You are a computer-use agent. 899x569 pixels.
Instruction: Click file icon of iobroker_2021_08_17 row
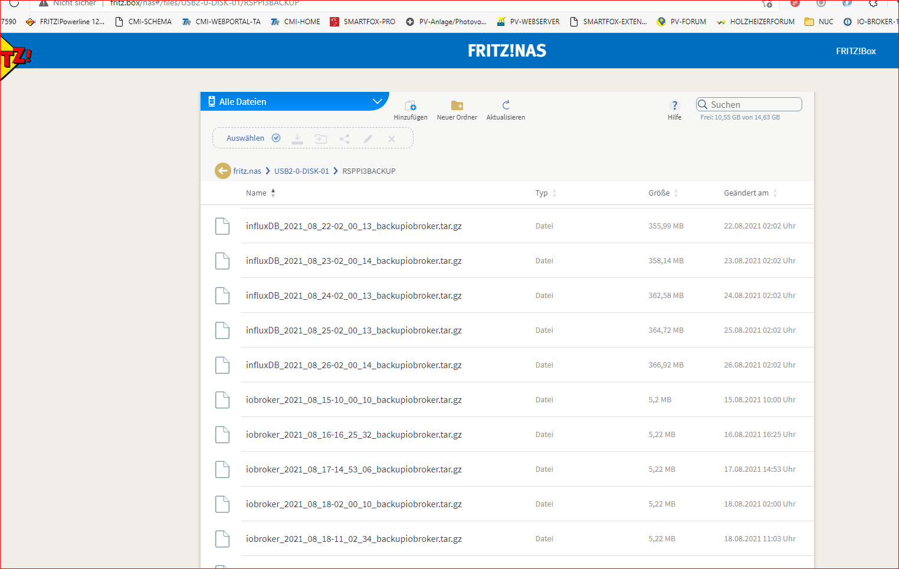point(222,469)
